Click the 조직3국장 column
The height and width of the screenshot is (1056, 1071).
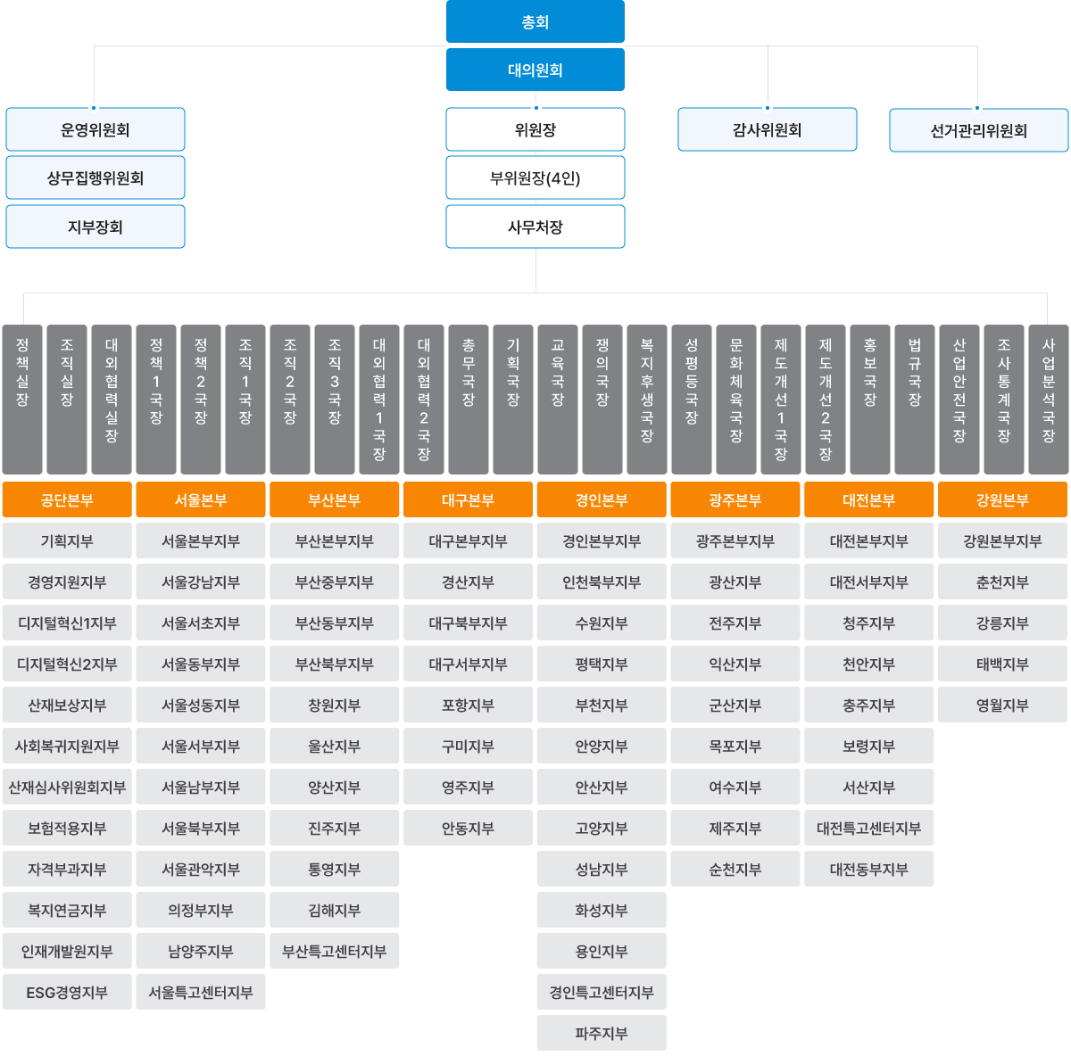point(335,400)
